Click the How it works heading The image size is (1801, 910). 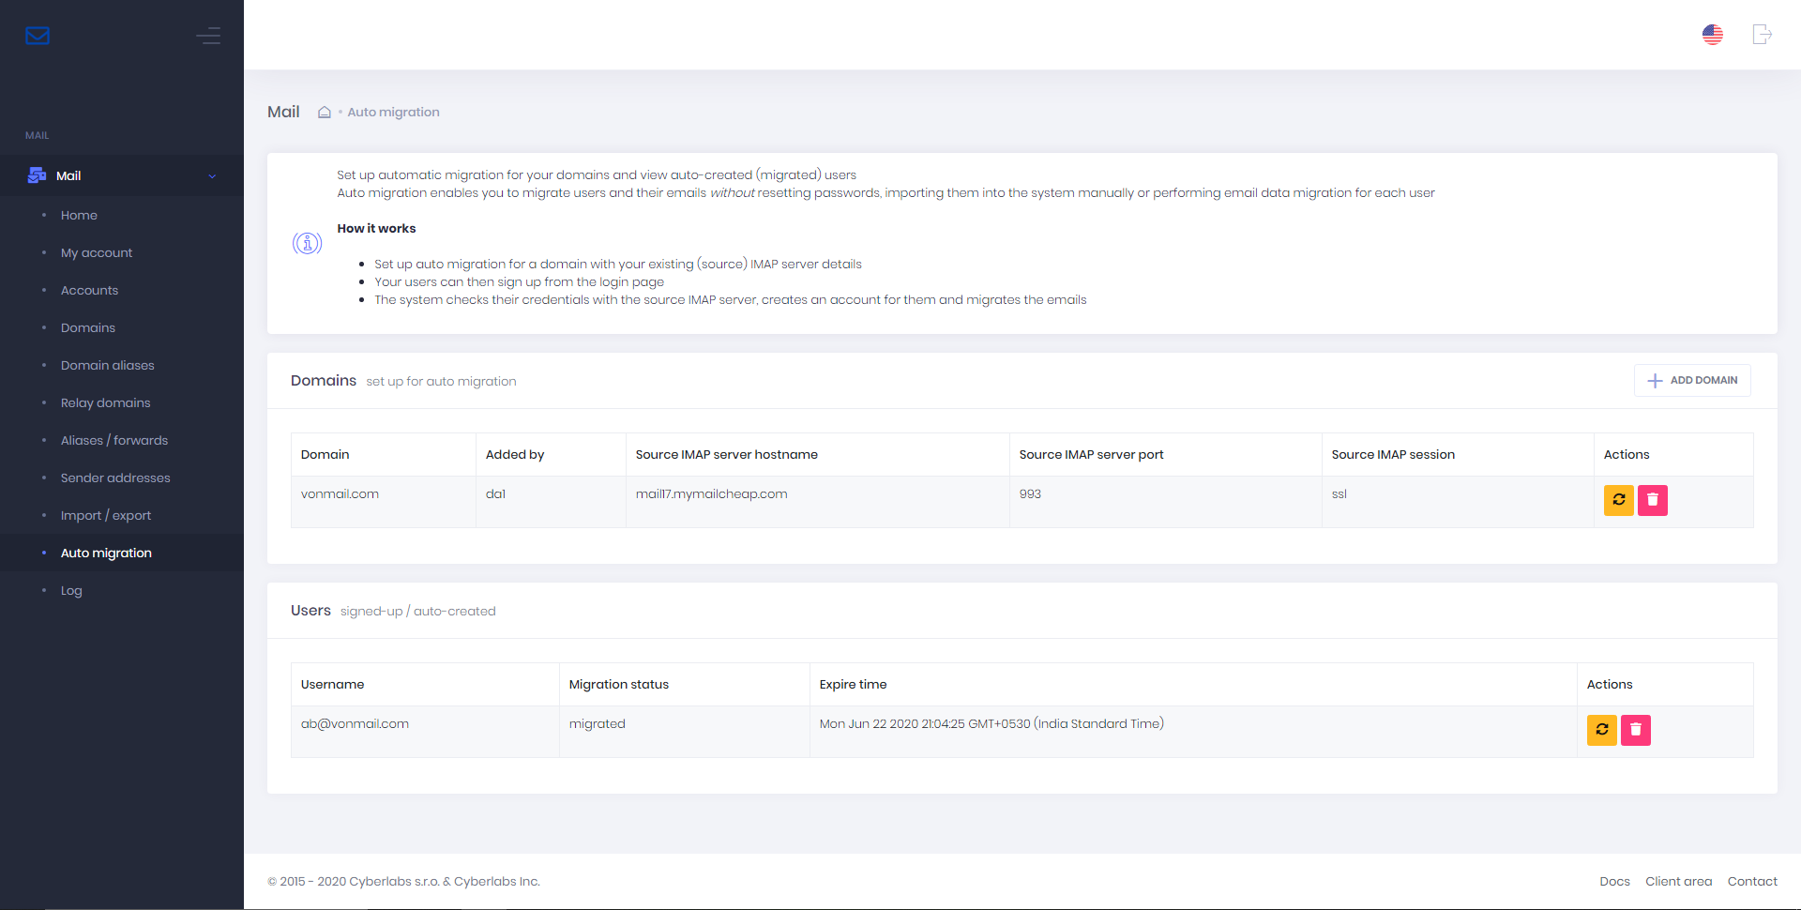376,228
